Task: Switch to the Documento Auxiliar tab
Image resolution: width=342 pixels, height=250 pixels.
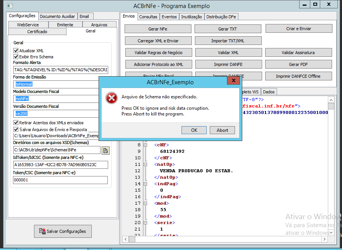Action: coord(57,16)
